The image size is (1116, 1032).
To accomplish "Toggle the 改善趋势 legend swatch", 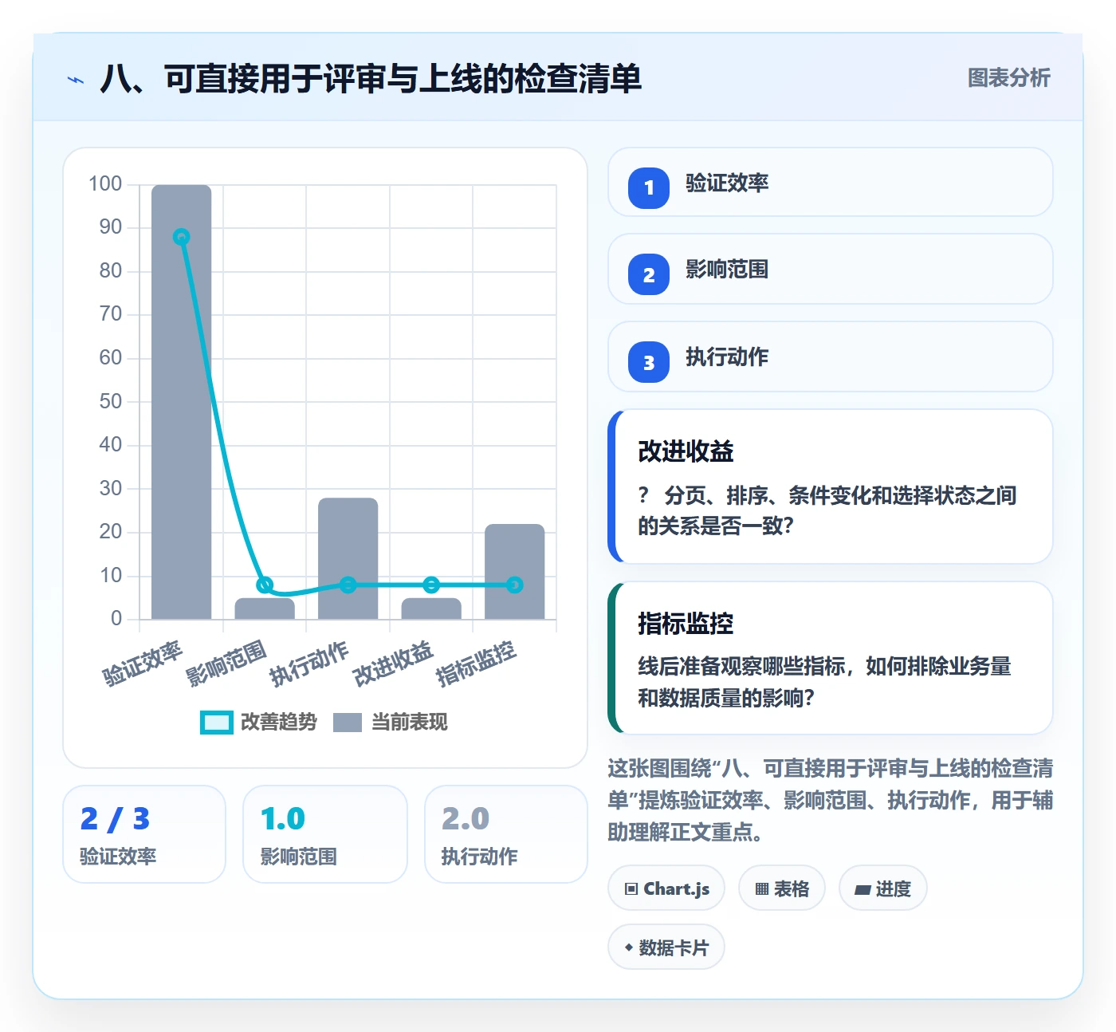I will coord(216,723).
